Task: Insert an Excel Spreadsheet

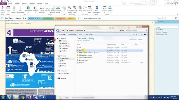Action: point(28,9)
